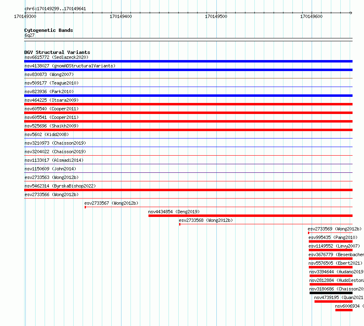Click the Cytogenetic Bands track title
364x326 pixels.
[49, 30]
